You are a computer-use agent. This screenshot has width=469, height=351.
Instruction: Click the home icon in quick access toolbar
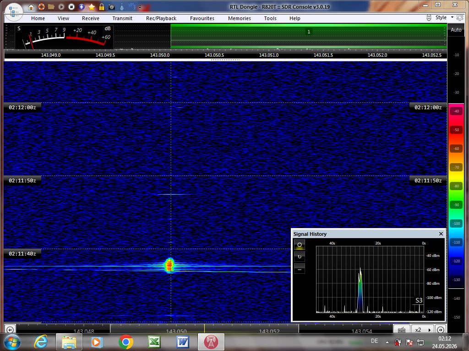pos(31,7)
